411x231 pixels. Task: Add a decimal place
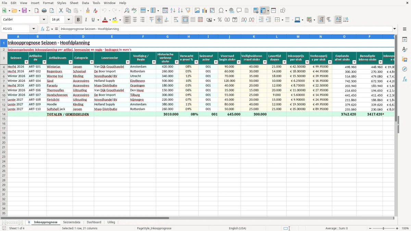coord(244,20)
